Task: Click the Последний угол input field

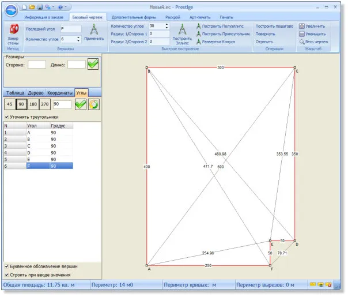Action: [71, 29]
